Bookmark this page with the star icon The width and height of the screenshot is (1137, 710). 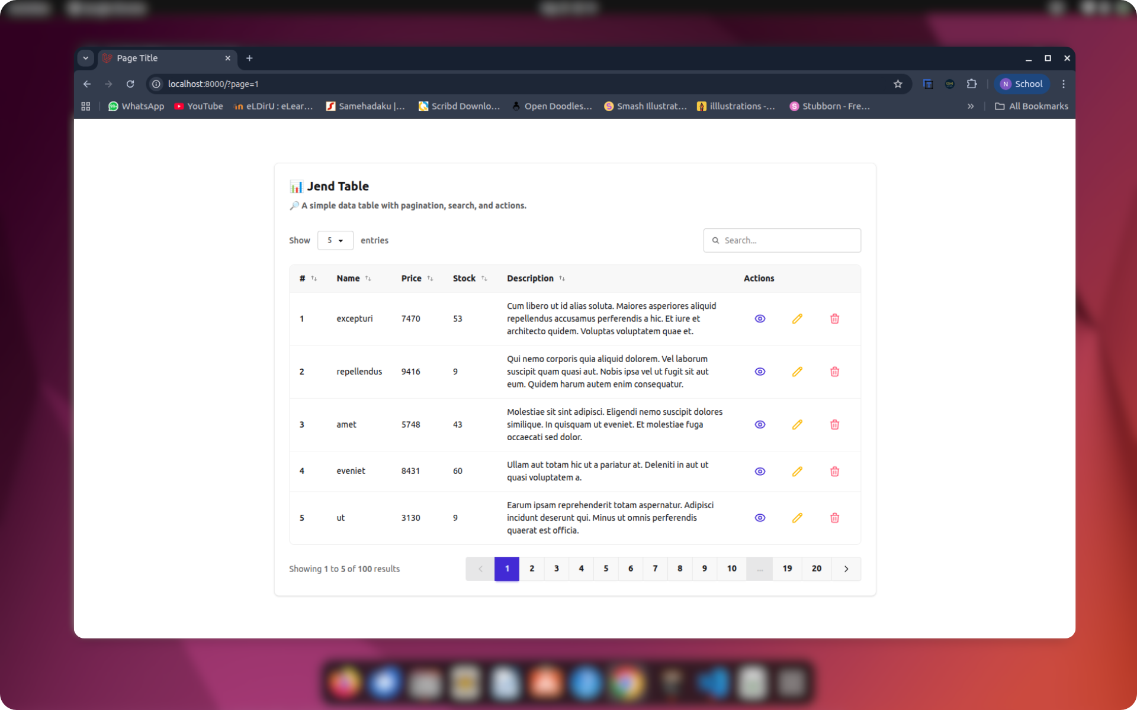898,84
